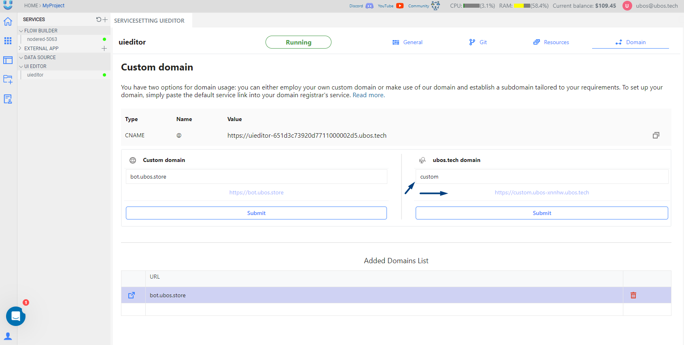Collapse the FLOW BUILDER section
Image resolution: width=684 pixels, height=345 pixels.
tap(21, 31)
